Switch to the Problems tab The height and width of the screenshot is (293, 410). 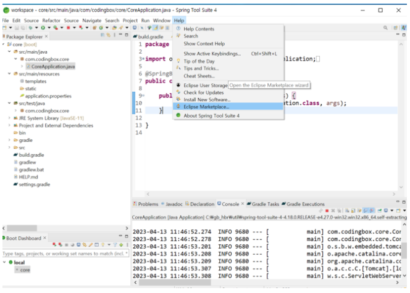point(148,204)
